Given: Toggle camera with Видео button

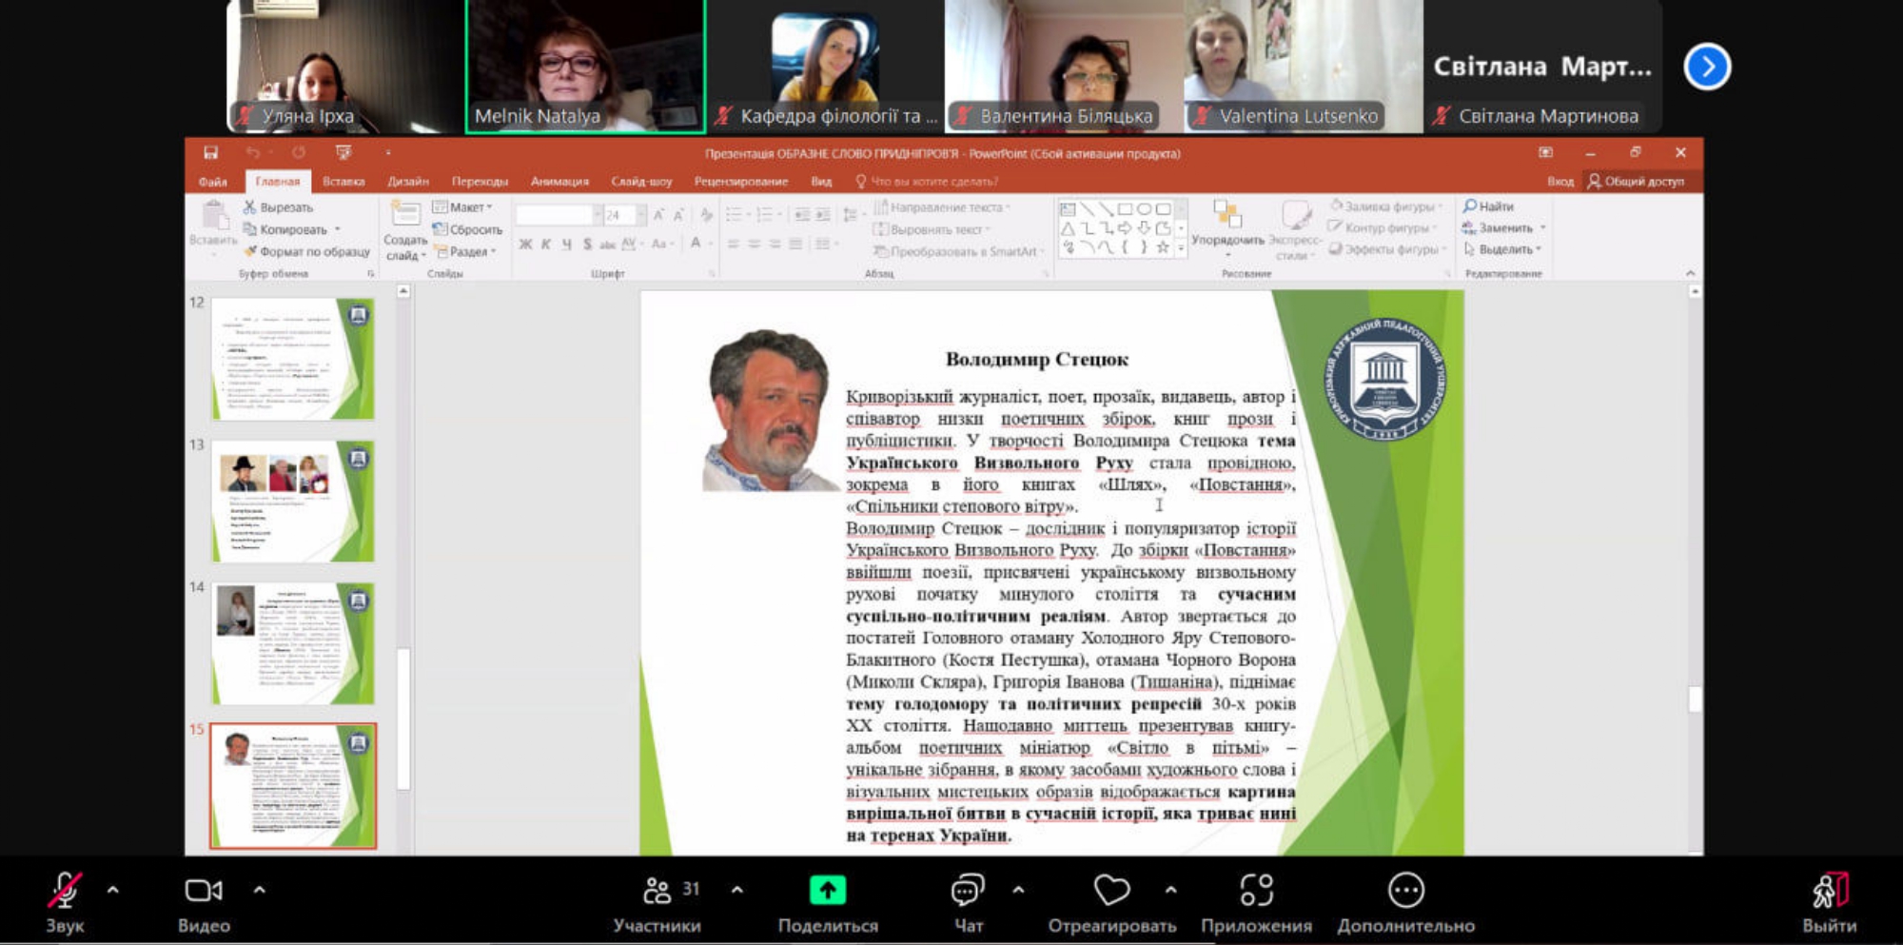Looking at the screenshot, I should coord(204,901).
